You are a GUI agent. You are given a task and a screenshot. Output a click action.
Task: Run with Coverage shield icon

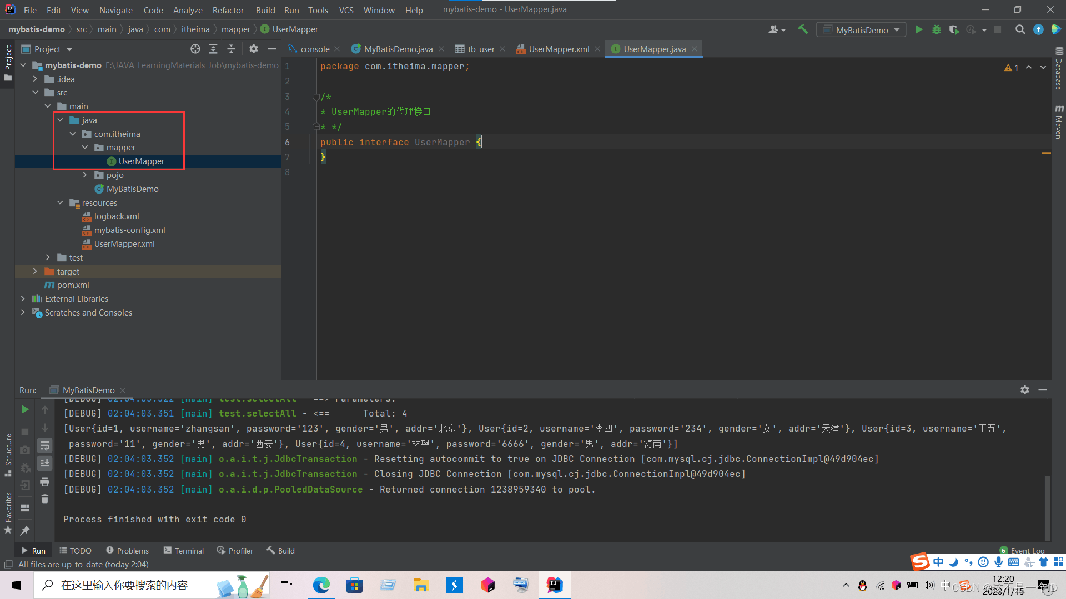pos(954,29)
